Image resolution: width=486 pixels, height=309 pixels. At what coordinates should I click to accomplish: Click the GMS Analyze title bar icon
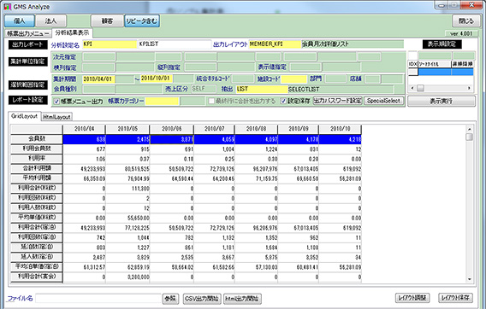8,7
